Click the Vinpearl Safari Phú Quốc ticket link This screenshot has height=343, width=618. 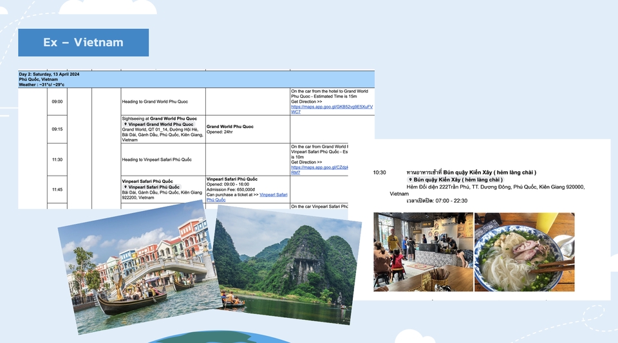click(x=247, y=197)
